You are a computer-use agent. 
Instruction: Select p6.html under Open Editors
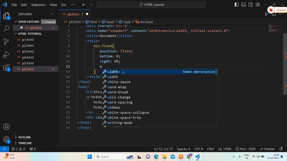click(x=36, y=28)
